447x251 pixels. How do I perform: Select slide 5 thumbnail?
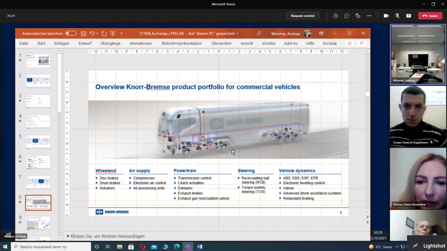[38, 142]
